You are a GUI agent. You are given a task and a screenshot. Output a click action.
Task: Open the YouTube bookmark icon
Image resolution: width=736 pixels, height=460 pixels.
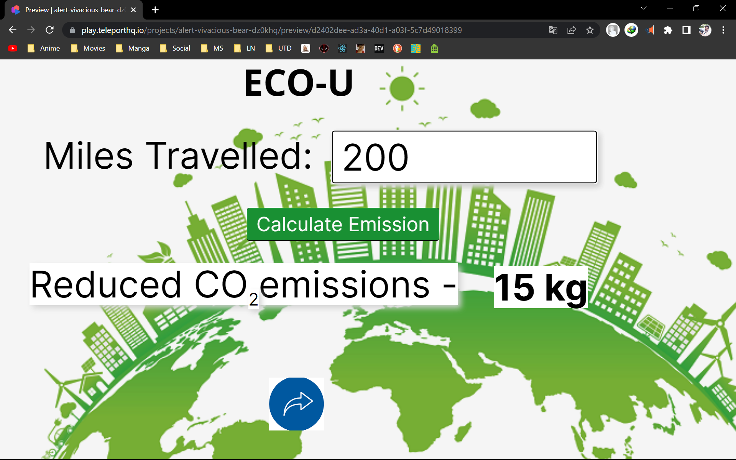click(x=13, y=48)
